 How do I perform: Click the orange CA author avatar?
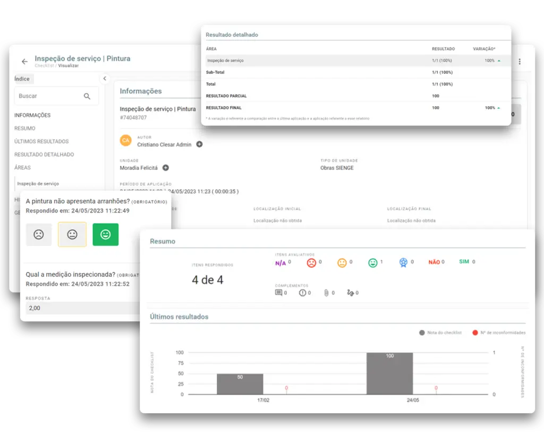coord(126,140)
